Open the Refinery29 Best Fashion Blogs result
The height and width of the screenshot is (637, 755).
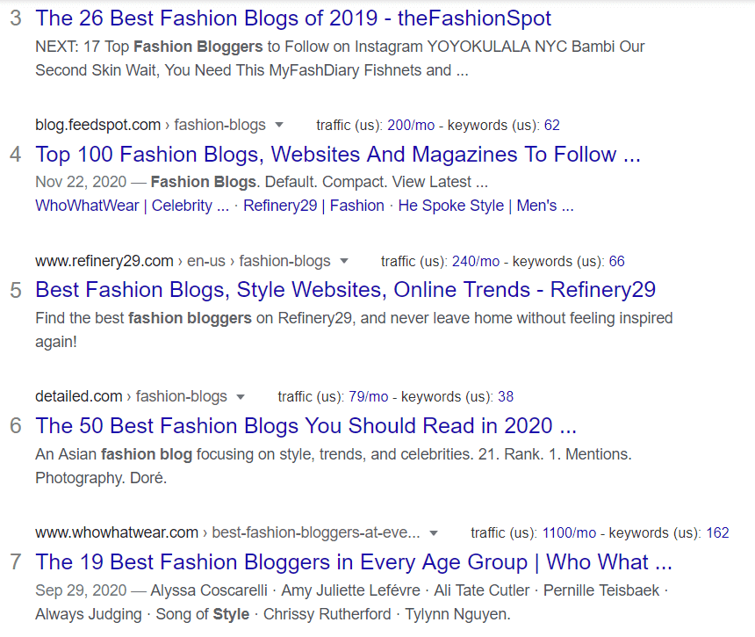(x=345, y=289)
